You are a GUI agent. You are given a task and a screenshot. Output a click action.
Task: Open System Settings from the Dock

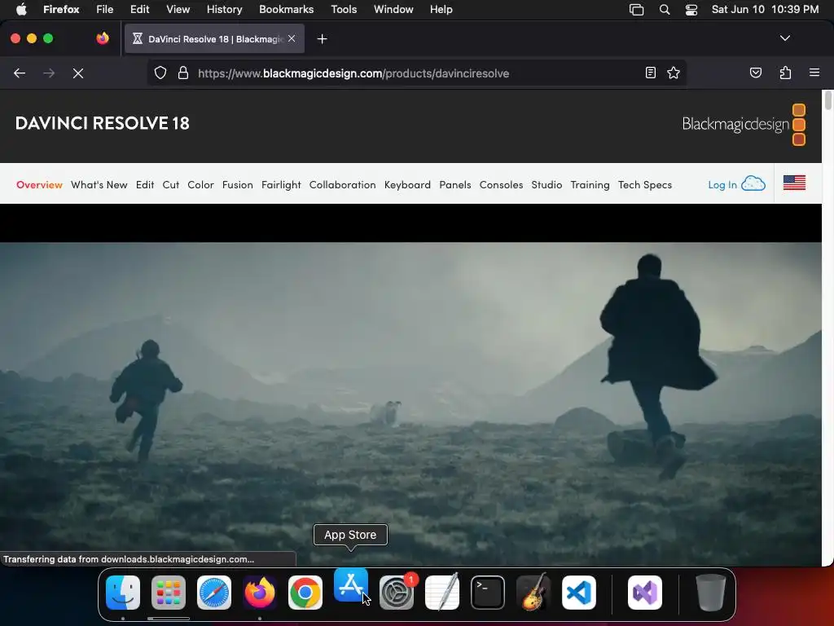click(x=397, y=593)
